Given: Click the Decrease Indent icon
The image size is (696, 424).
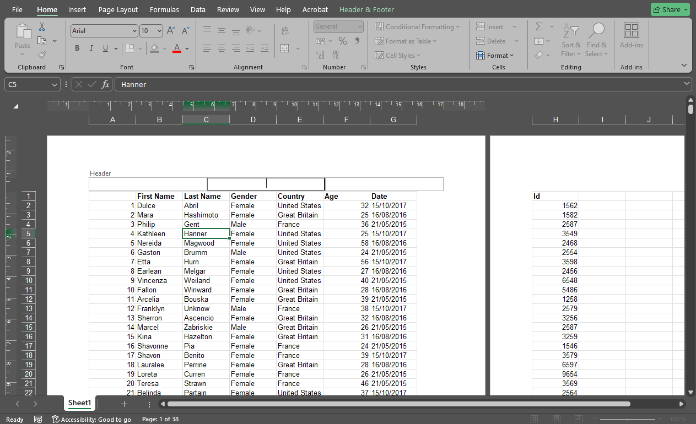Looking at the screenshot, I should pyautogui.click(x=250, y=48).
